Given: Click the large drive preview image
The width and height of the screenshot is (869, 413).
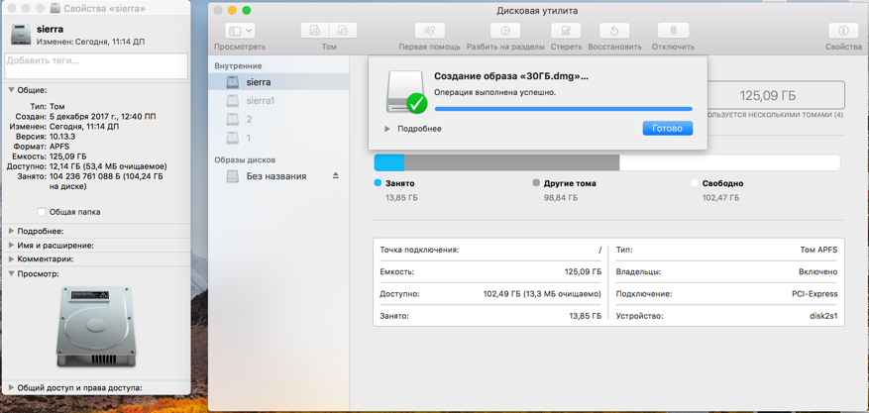Looking at the screenshot, I should tap(96, 327).
